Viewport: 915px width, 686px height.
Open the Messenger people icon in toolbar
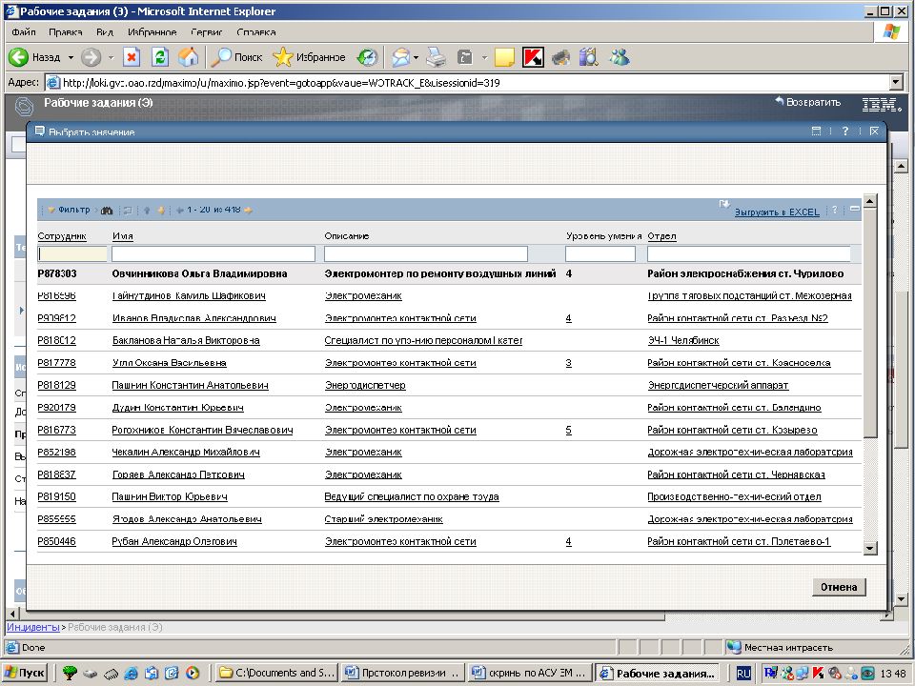(x=620, y=57)
